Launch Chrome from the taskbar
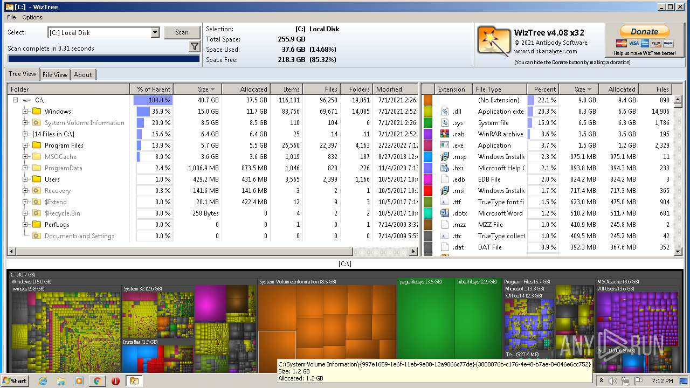Image resolution: width=690 pixels, height=388 pixels. (97, 381)
